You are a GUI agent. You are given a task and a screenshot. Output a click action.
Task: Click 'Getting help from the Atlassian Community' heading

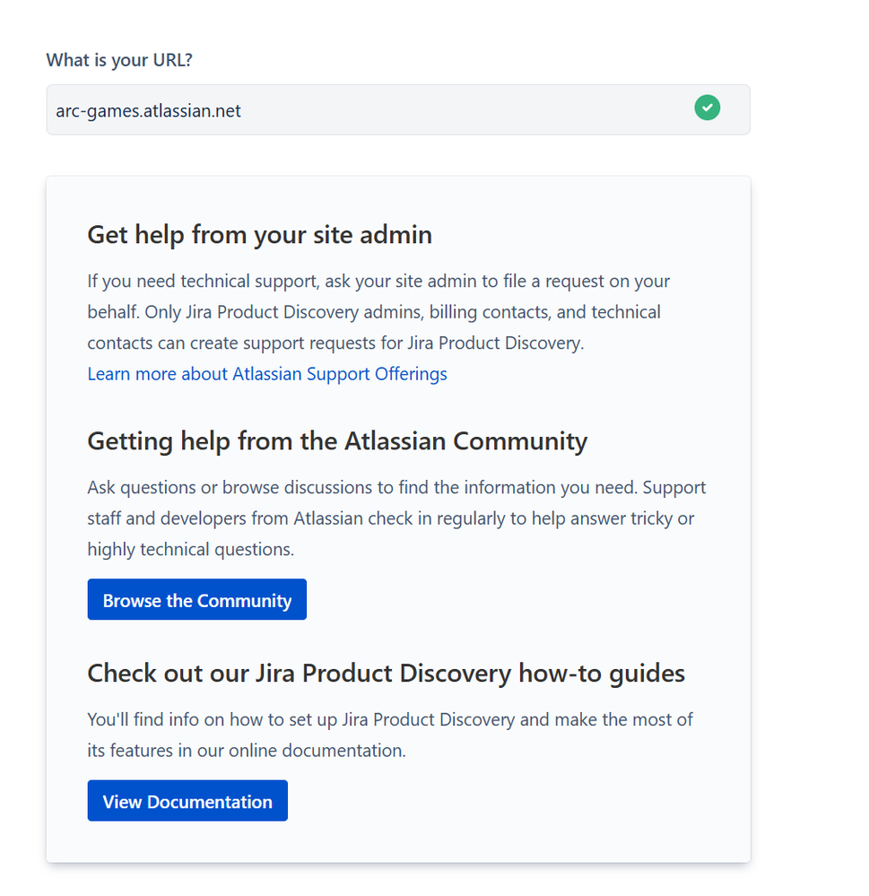point(337,441)
